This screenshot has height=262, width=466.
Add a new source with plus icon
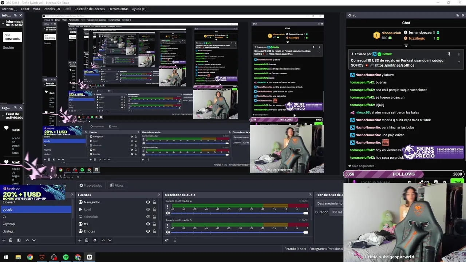80,240
